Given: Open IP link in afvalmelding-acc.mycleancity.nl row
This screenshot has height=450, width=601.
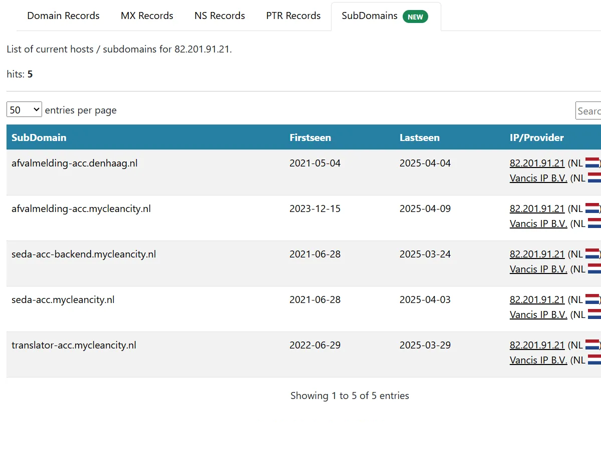Looking at the screenshot, I should (x=537, y=208).
